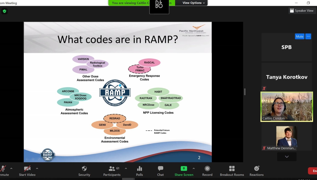The width and height of the screenshot is (317, 180).
Task: Expand the View Options dropdown
Action: coord(194,3)
